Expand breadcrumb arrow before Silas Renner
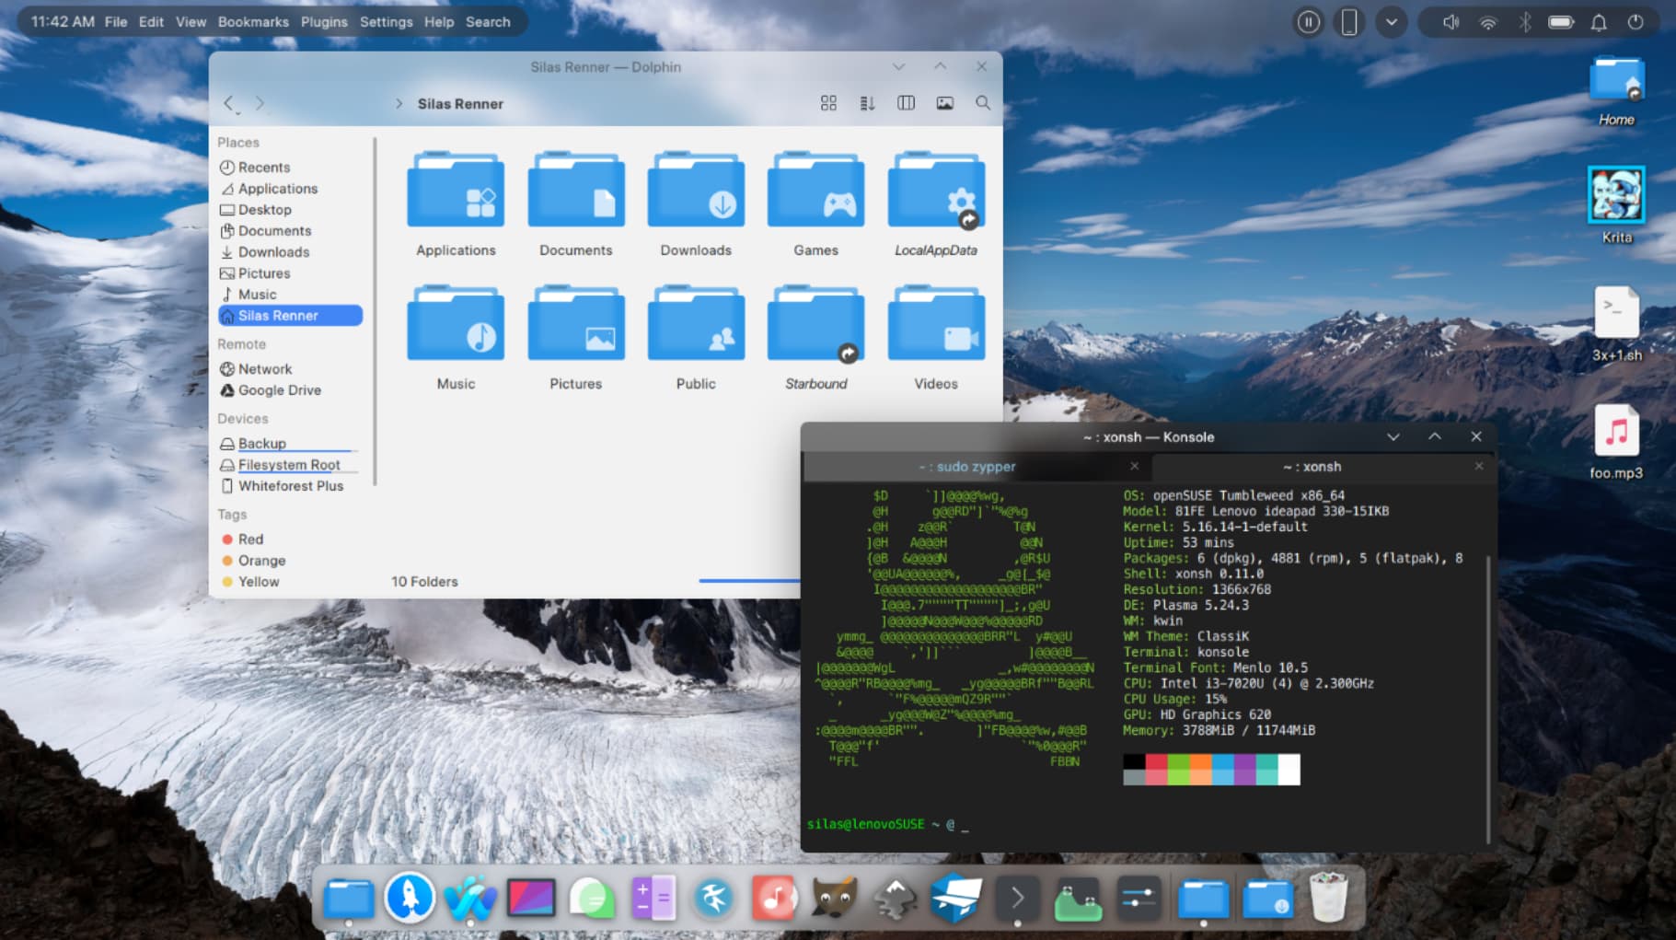1676x940 pixels. coord(399,104)
